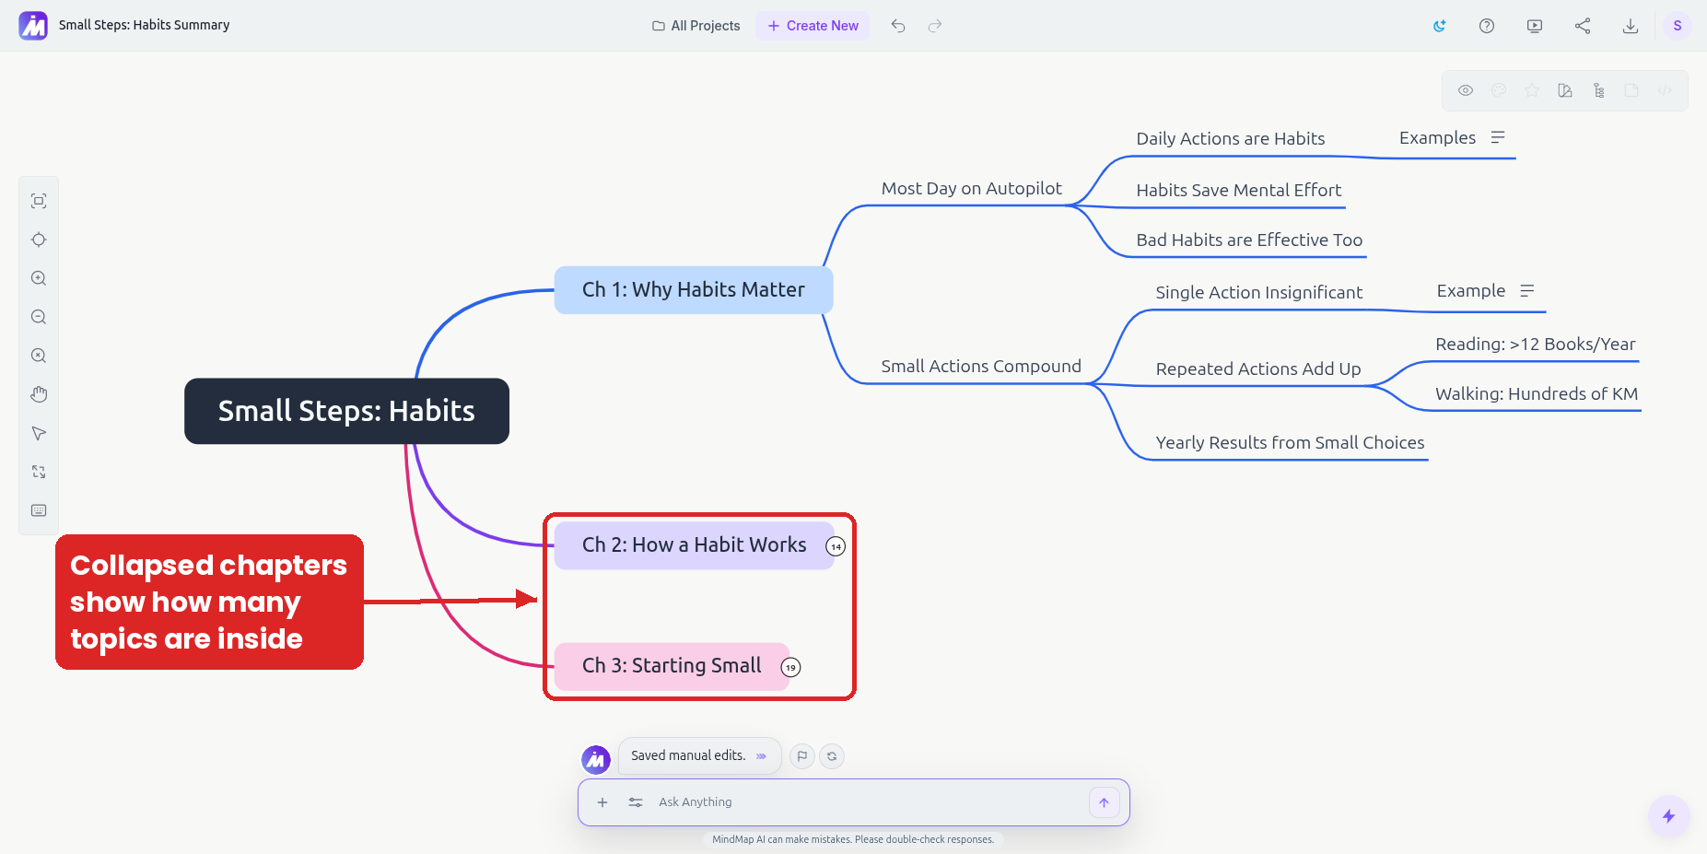Click the blue sync sparkle icon
The width and height of the screenshot is (1707, 854).
(x=1439, y=26)
